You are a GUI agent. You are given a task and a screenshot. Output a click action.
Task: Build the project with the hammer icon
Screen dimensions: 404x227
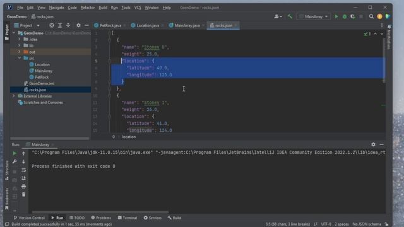[x=290, y=16]
